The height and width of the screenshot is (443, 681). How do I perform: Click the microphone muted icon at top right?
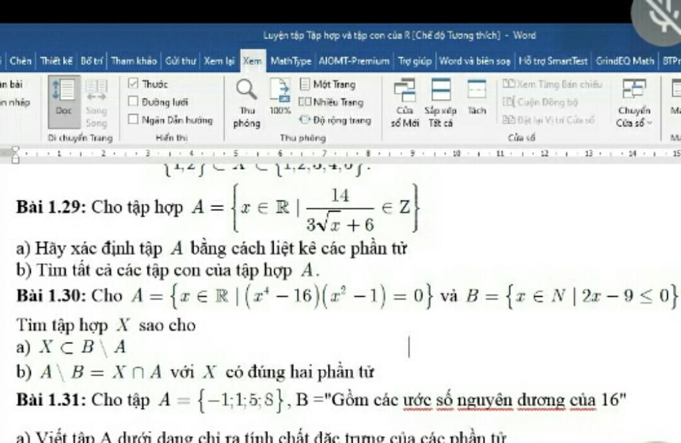(x=660, y=17)
